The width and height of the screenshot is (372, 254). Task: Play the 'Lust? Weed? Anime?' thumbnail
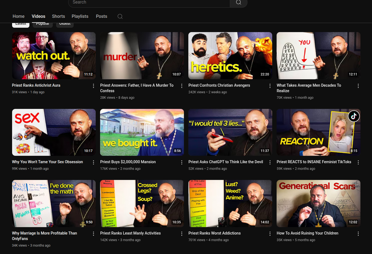point(230,204)
